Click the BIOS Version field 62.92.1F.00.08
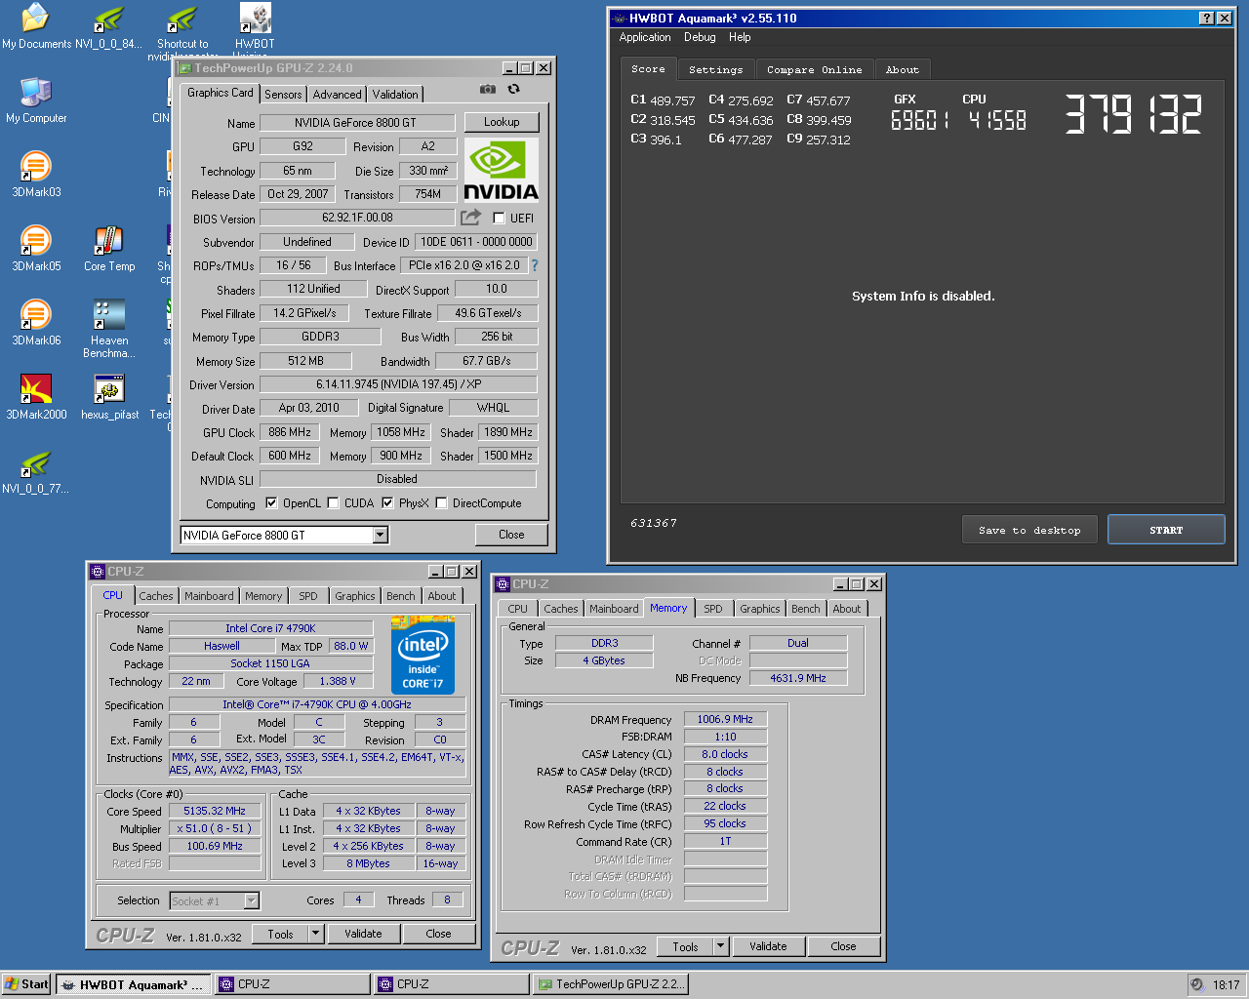Screen dimensions: 1249x999 click(x=357, y=218)
